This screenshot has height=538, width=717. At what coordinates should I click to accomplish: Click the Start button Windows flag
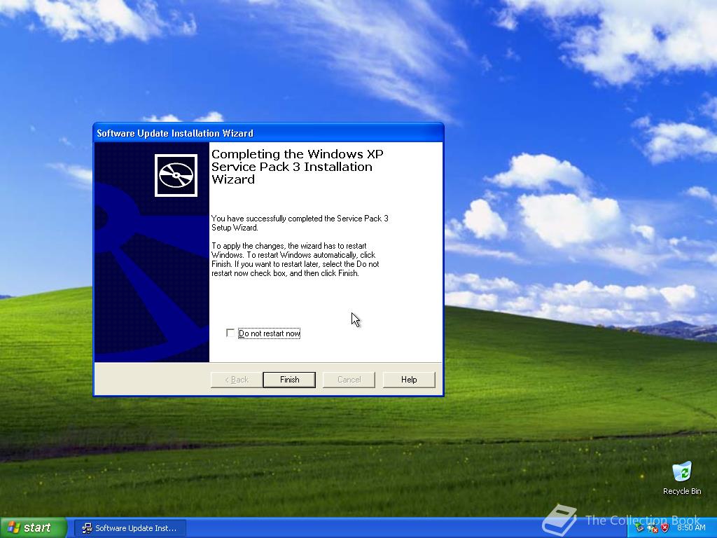15,527
